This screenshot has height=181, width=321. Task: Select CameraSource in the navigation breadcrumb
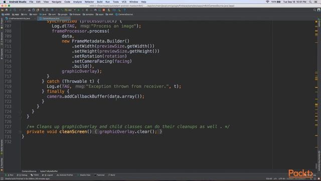124,15
